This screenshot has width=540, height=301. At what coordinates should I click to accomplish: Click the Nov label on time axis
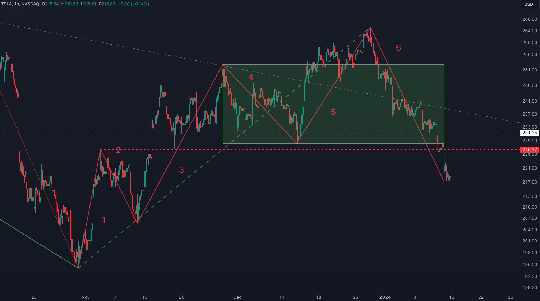coord(85,297)
